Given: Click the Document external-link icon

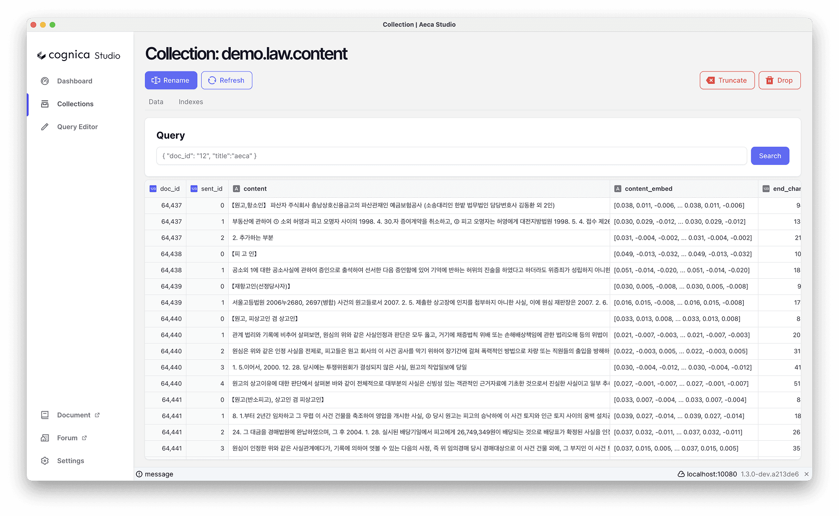Looking at the screenshot, I should (x=97, y=415).
